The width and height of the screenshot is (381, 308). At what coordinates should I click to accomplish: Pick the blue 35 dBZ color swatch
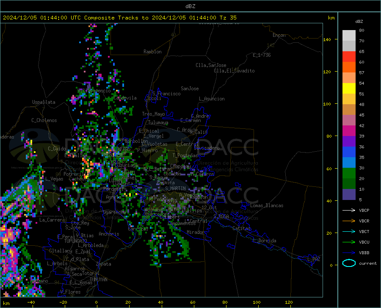(x=349, y=152)
